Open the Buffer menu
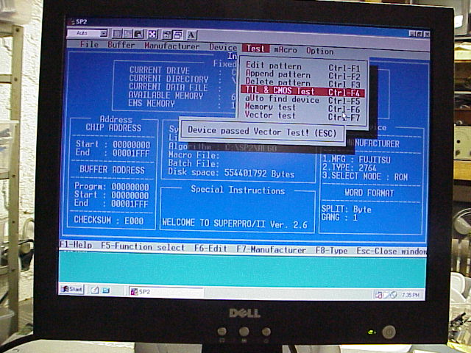 point(121,45)
